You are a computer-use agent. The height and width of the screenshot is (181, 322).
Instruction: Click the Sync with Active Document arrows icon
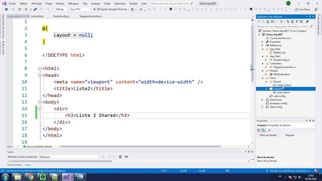[x=288, y=22]
